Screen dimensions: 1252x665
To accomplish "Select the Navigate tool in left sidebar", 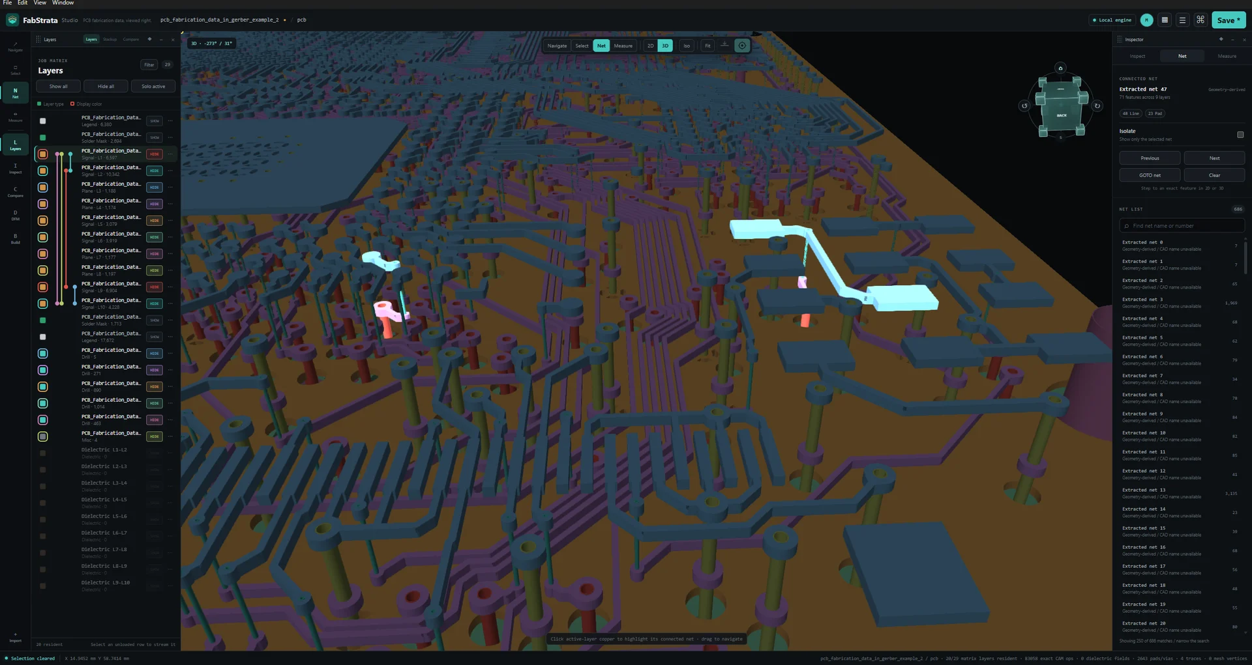I will pos(15,47).
